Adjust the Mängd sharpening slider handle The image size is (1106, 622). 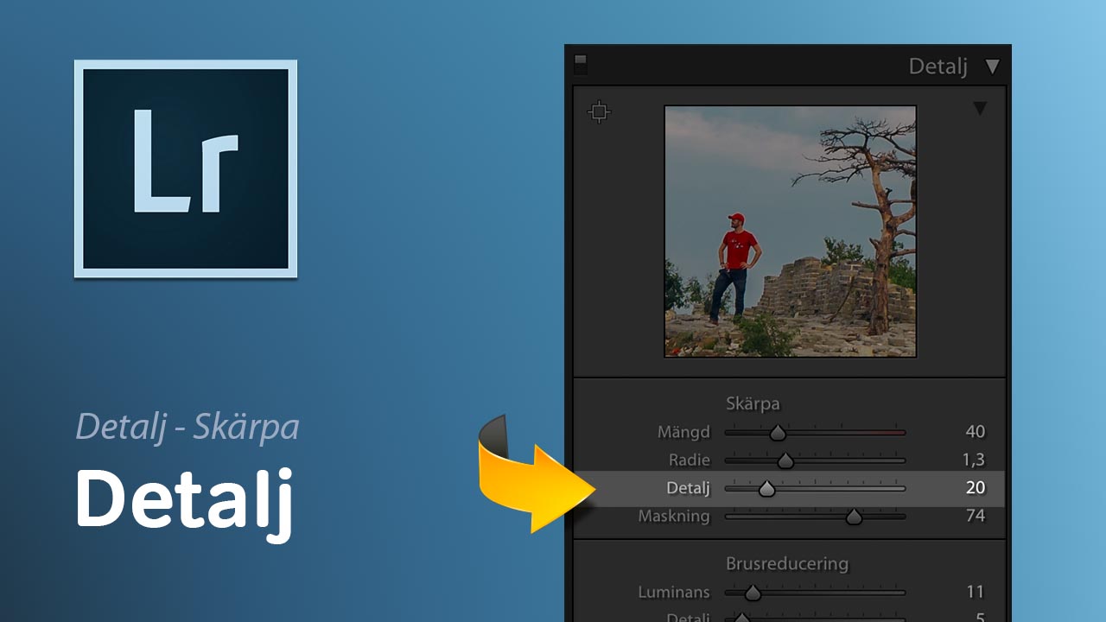pyautogui.click(x=778, y=433)
